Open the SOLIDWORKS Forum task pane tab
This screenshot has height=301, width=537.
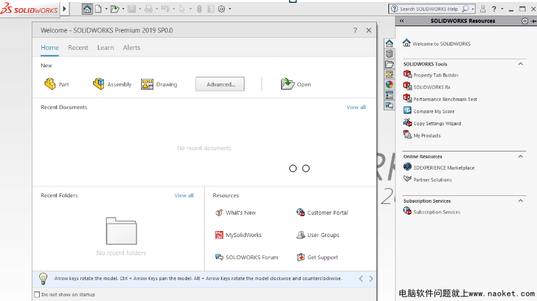point(389,106)
